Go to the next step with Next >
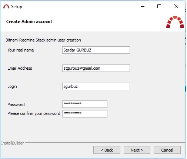Viewport: 187px width, 159px height. pos(137,150)
